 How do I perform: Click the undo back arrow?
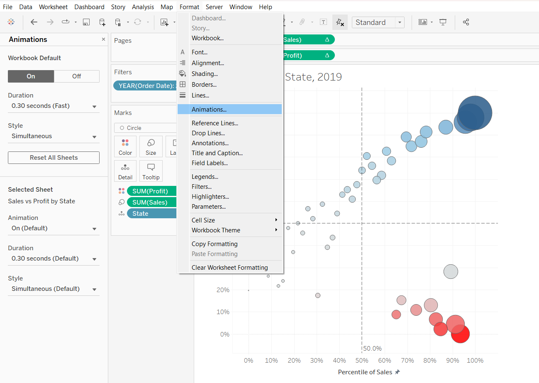click(34, 22)
